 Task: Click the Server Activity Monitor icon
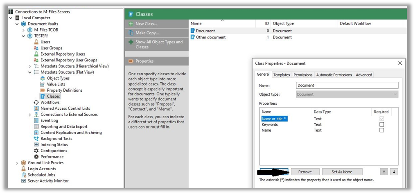(24, 181)
